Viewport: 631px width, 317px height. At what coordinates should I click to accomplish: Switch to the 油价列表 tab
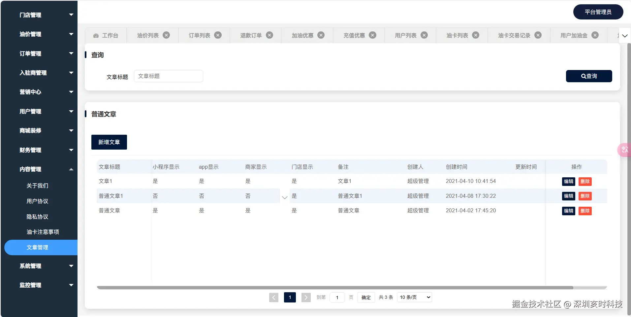pyautogui.click(x=148, y=35)
